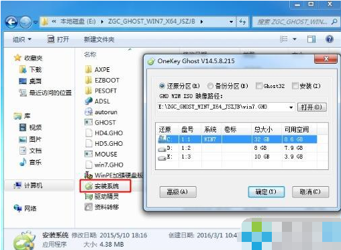Select 收藏夹 in the navigation pane
The height and width of the screenshot is (250, 341).
(x=28, y=58)
